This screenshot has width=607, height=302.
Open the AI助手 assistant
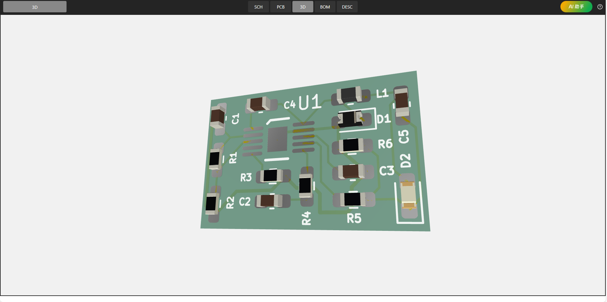click(576, 7)
